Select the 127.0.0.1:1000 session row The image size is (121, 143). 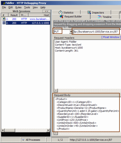point(26,23)
